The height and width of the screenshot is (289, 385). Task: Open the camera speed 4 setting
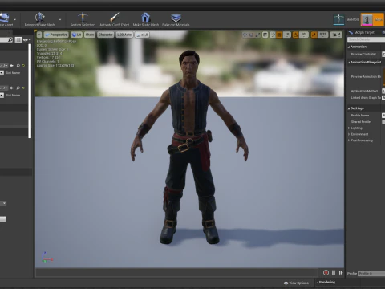pyautogui.click(x=336, y=35)
